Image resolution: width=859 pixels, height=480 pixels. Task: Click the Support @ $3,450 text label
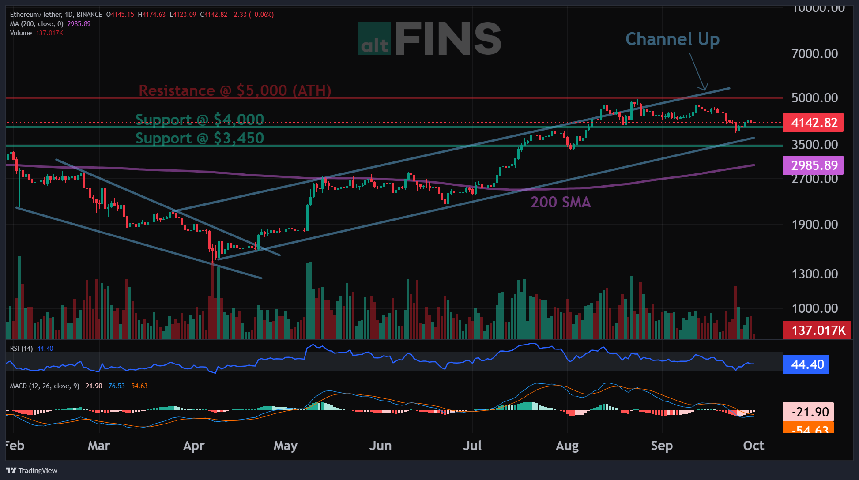click(x=200, y=138)
